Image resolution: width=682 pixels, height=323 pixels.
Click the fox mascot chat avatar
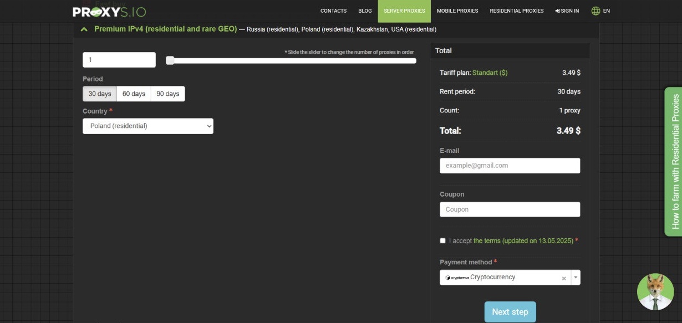click(655, 291)
